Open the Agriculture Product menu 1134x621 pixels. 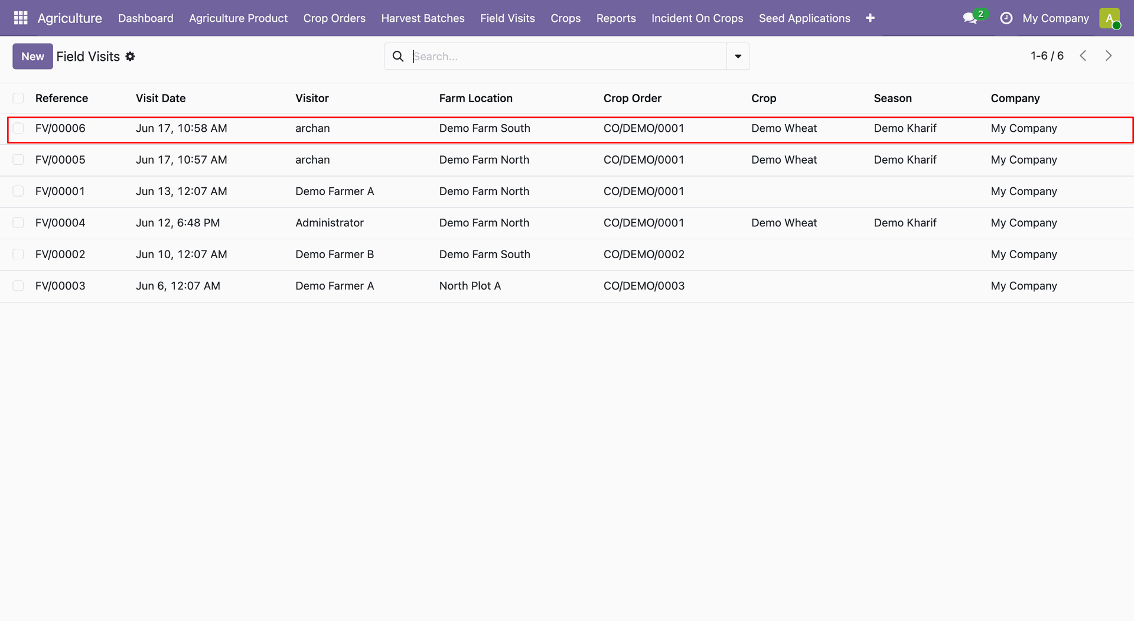coord(239,18)
